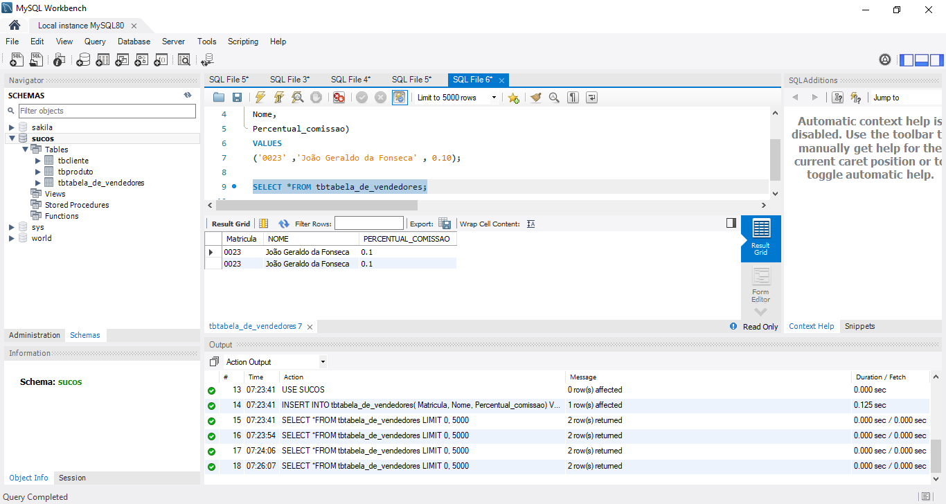Export recordset to external file

click(x=445, y=224)
